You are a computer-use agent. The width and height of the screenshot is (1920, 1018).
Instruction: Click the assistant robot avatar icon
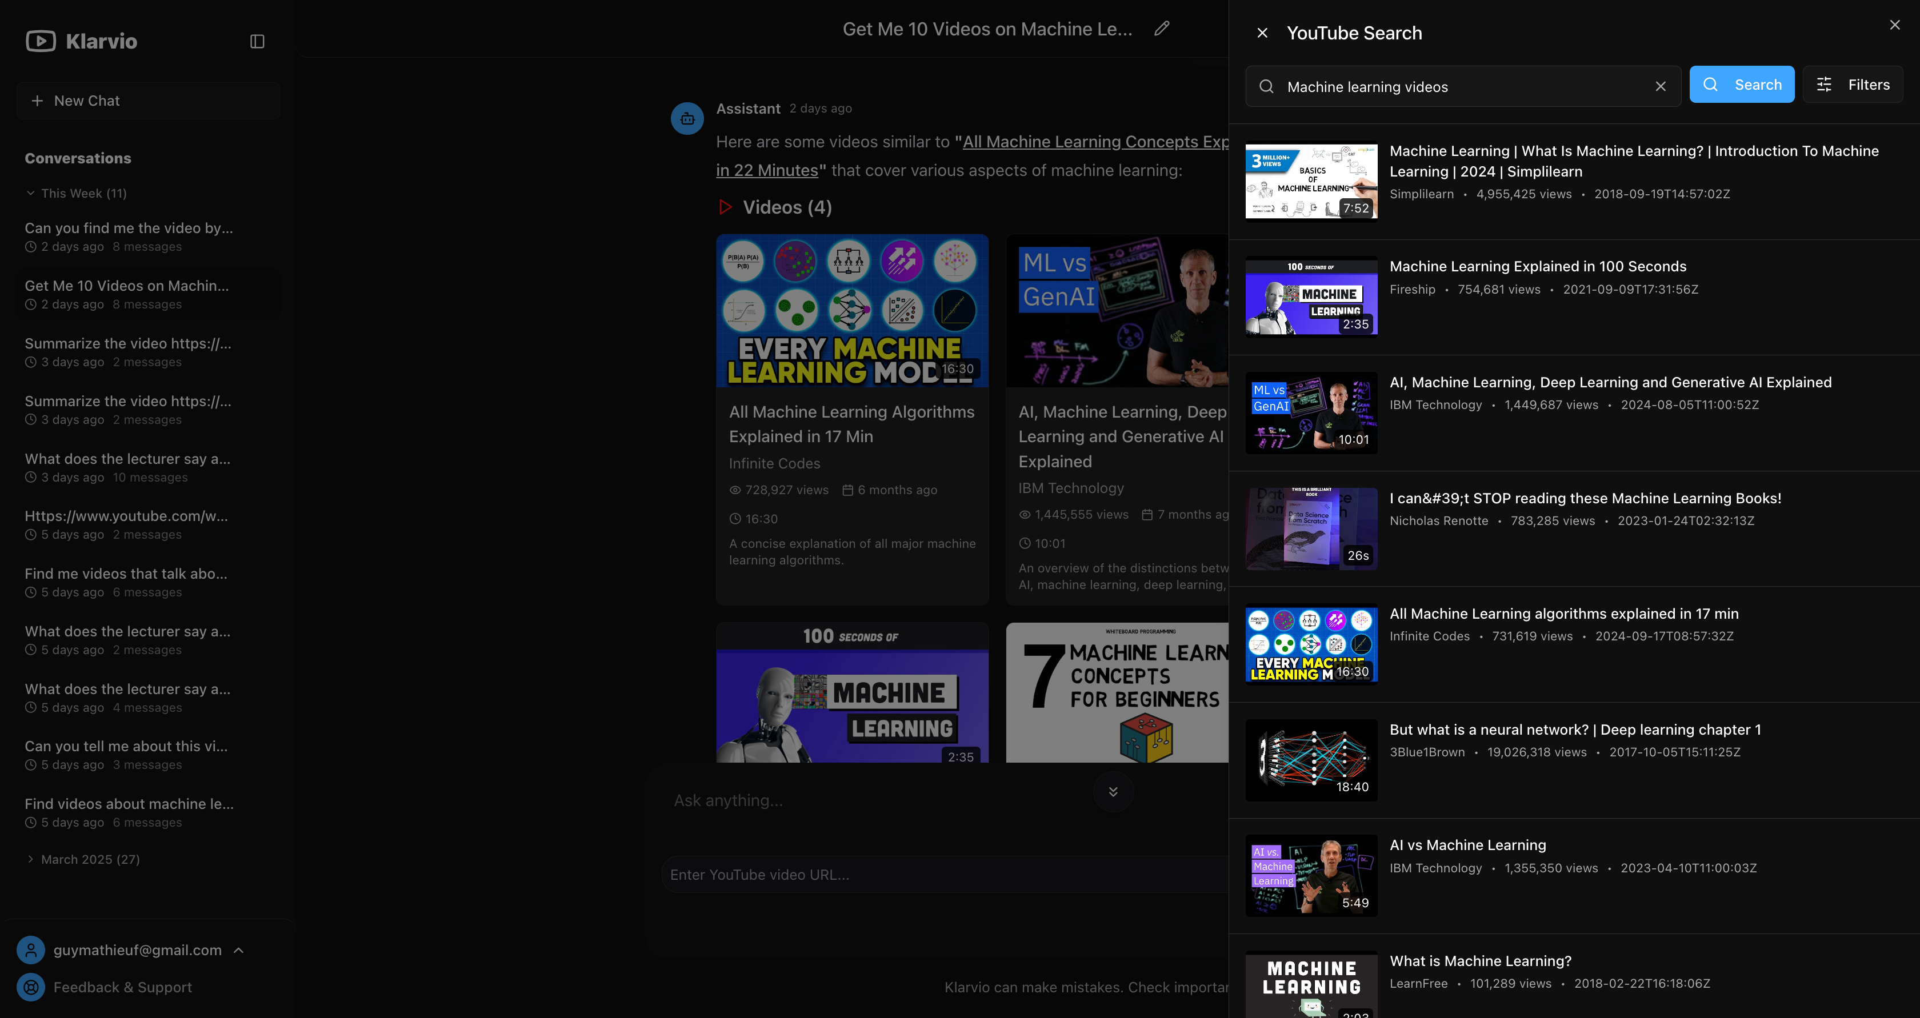click(686, 118)
